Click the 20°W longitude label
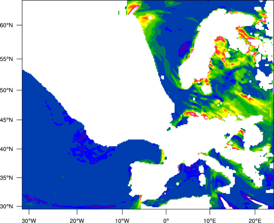The width and height of the screenshot is (274, 223). 77,221
